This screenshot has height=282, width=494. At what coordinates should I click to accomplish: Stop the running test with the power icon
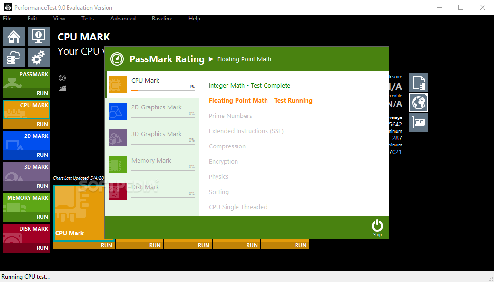pyautogui.click(x=377, y=228)
